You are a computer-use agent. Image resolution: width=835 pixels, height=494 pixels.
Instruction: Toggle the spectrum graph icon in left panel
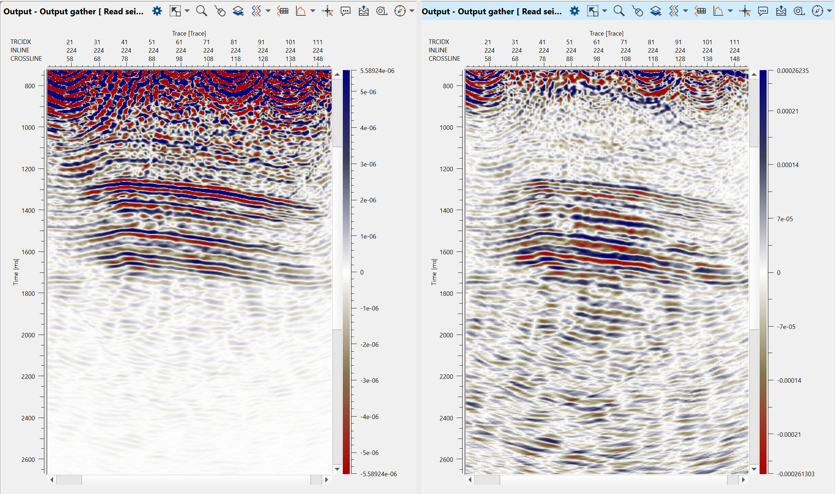click(x=300, y=11)
